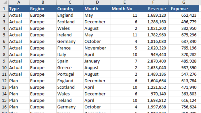Select expense value 687,840
This screenshot has width=201, height=113.
click(x=184, y=41)
